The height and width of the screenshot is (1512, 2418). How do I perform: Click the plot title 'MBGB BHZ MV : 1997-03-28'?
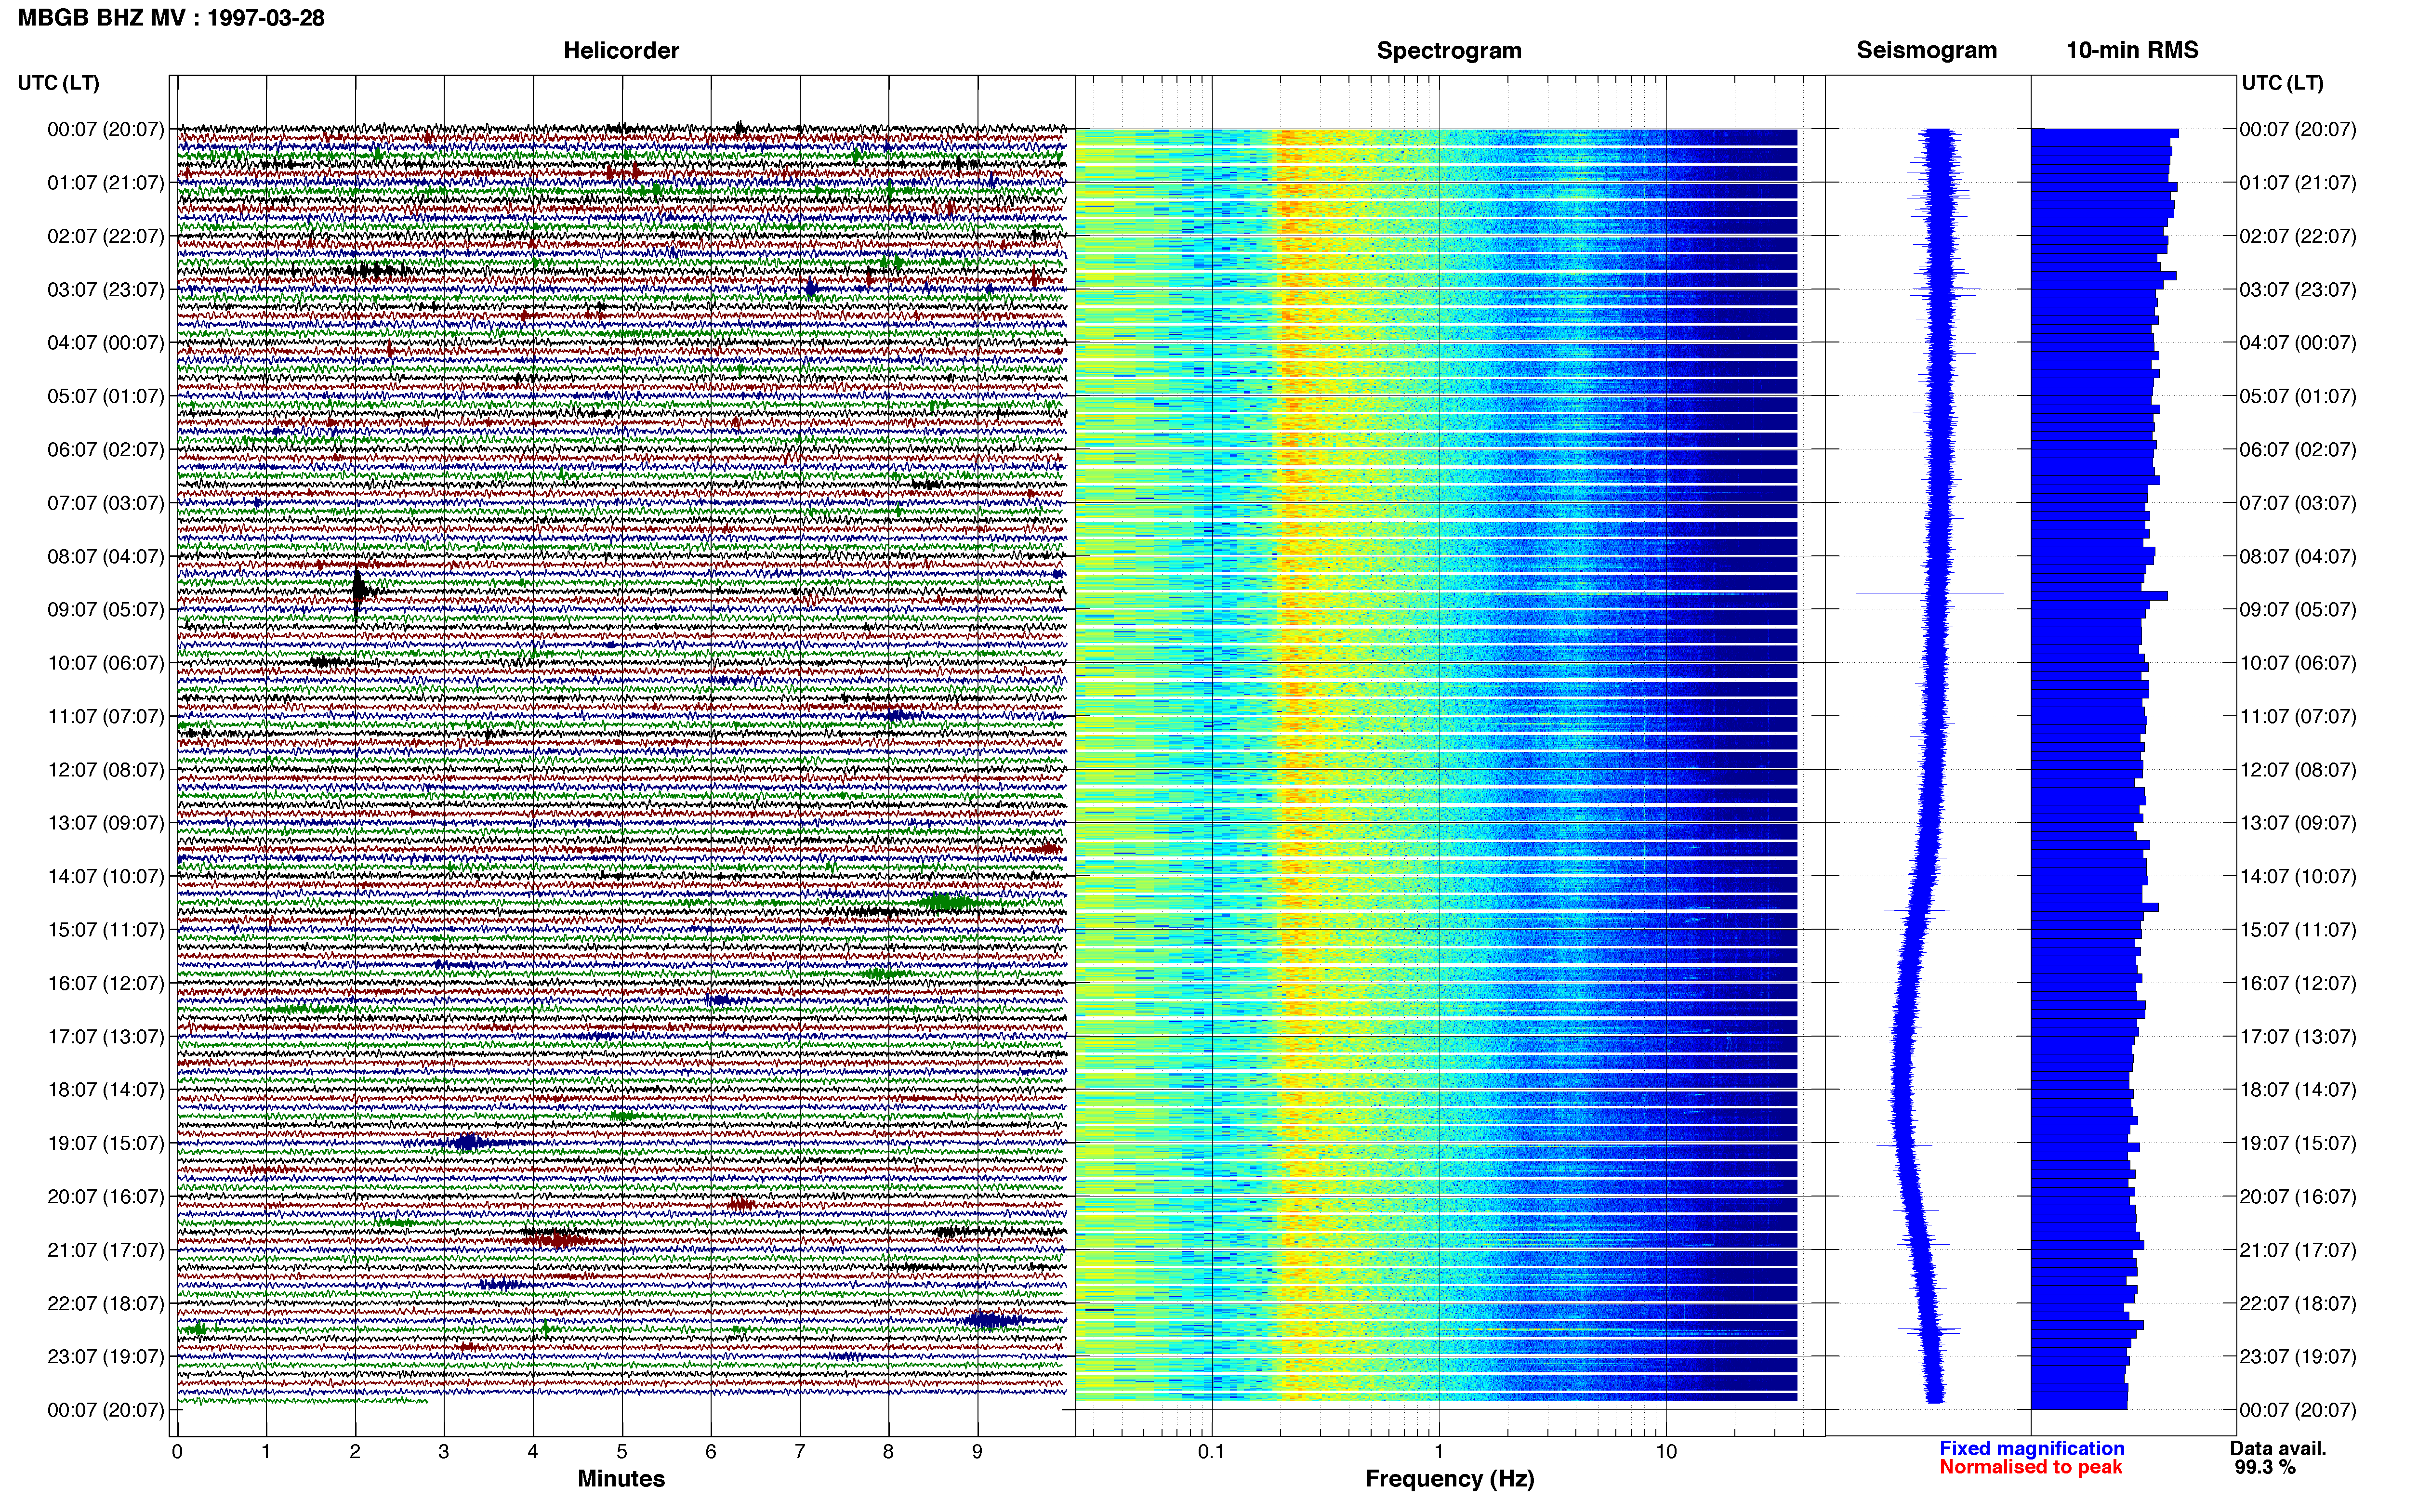[x=171, y=18]
